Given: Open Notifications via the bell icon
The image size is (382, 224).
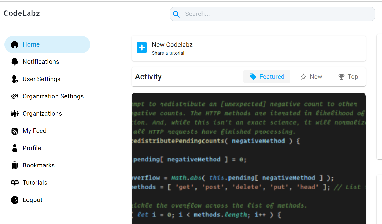Looking at the screenshot, I should pyautogui.click(x=15, y=61).
